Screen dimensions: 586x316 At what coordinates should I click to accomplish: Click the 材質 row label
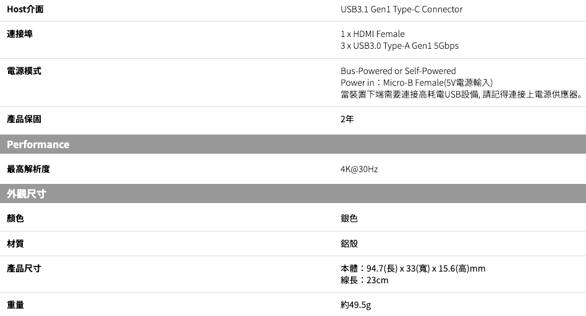tap(15, 243)
